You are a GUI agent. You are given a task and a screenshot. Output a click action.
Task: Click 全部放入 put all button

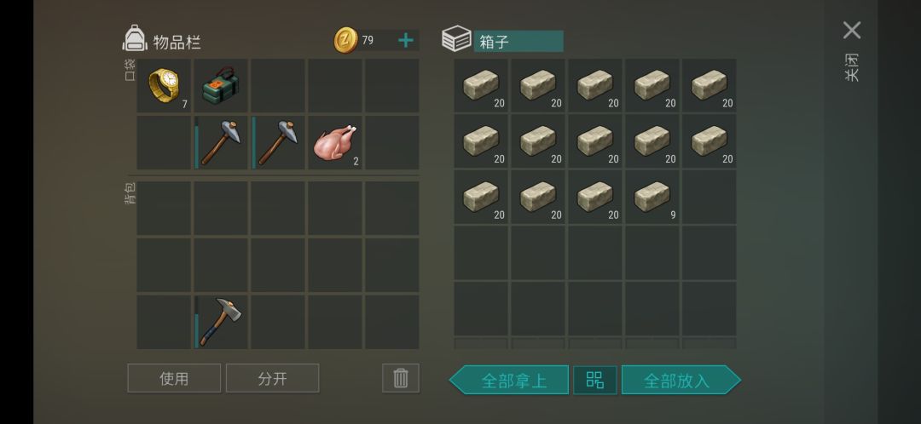[x=681, y=380]
